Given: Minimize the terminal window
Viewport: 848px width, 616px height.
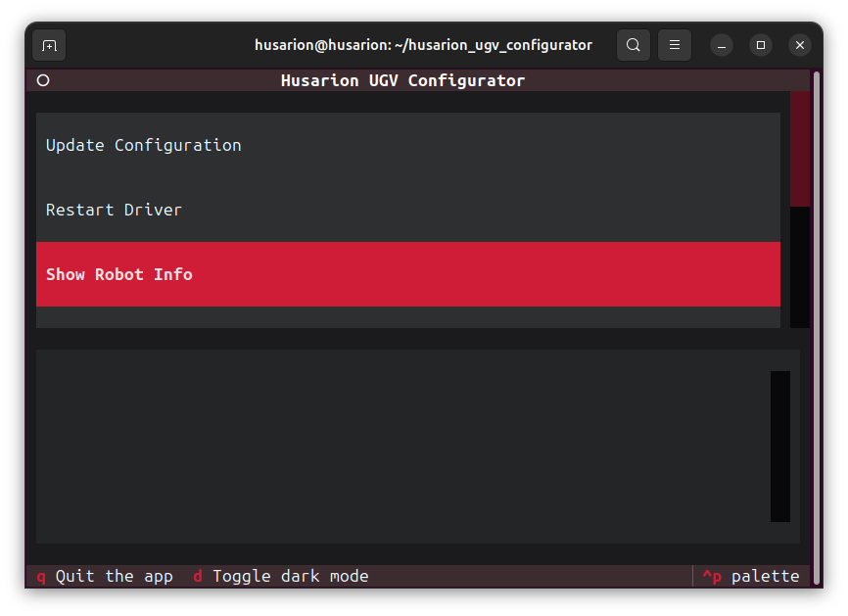Looking at the screenshot, I should pyautogui.click(x=722, y=45).
